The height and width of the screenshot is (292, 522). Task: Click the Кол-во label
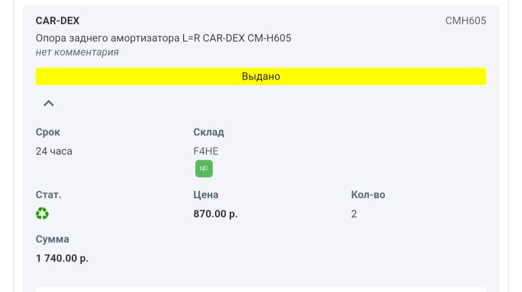368,195
